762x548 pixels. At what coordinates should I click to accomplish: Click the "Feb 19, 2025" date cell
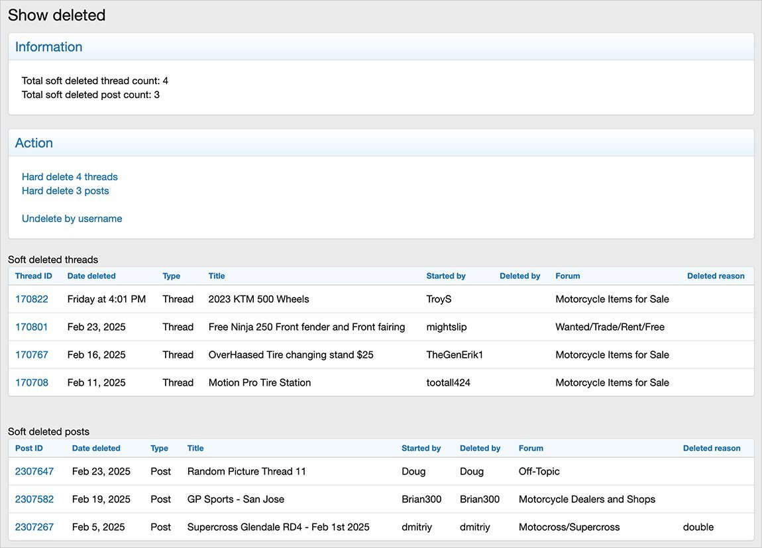coord(101,500)
